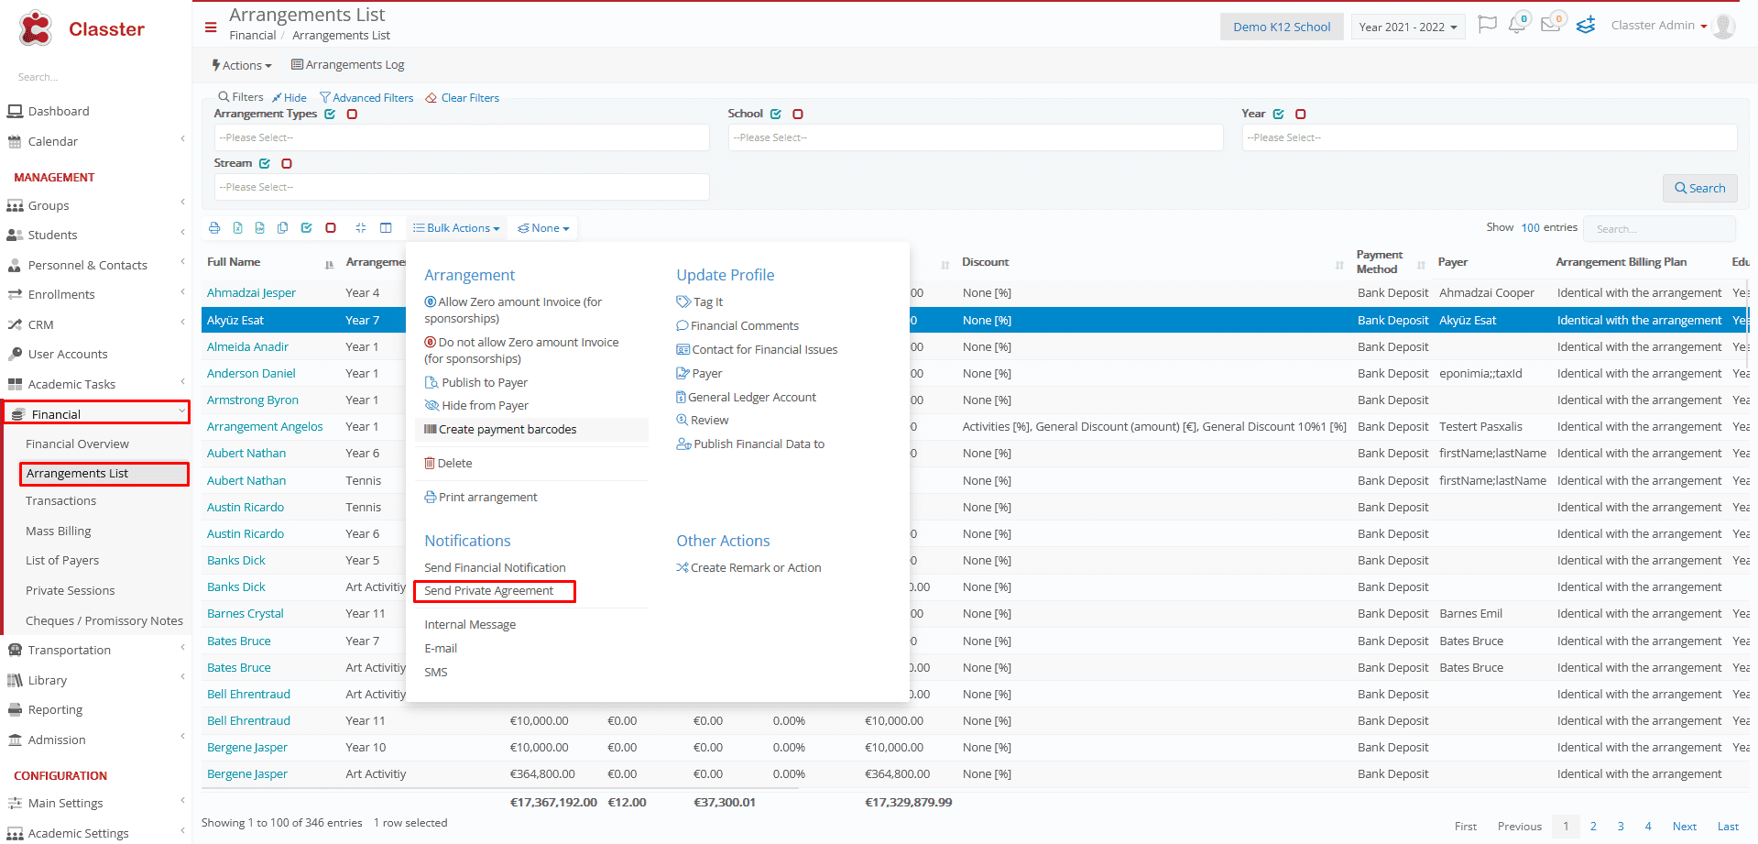Select all Year filter check icon
The width and height of the screenshot is (1758, 844).
click(1279, 115)
